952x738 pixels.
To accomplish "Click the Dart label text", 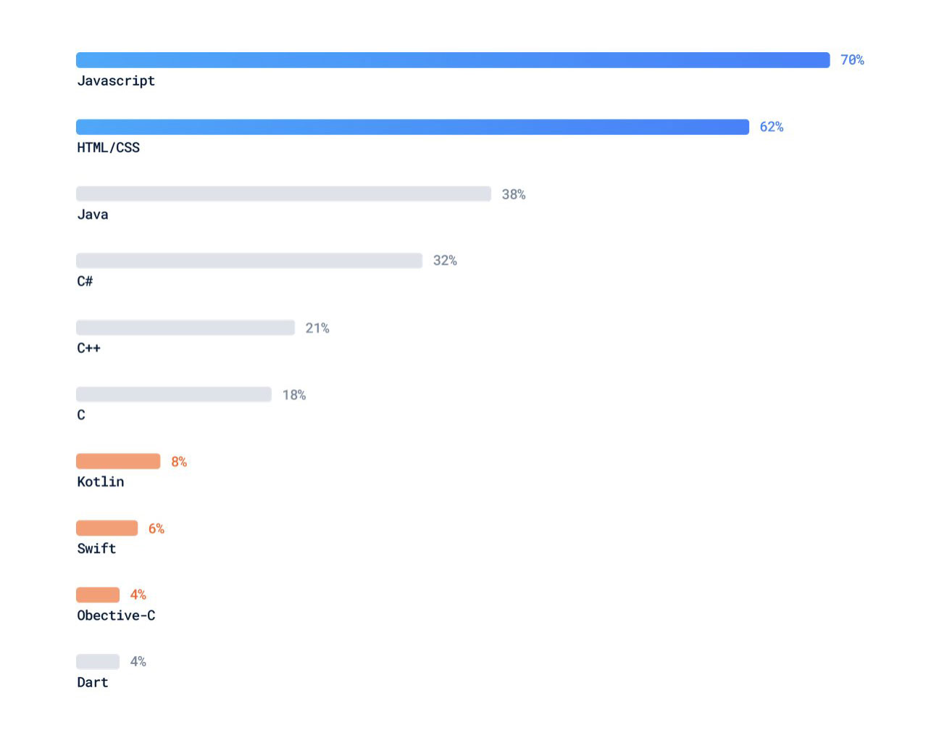I will point(93,683).
